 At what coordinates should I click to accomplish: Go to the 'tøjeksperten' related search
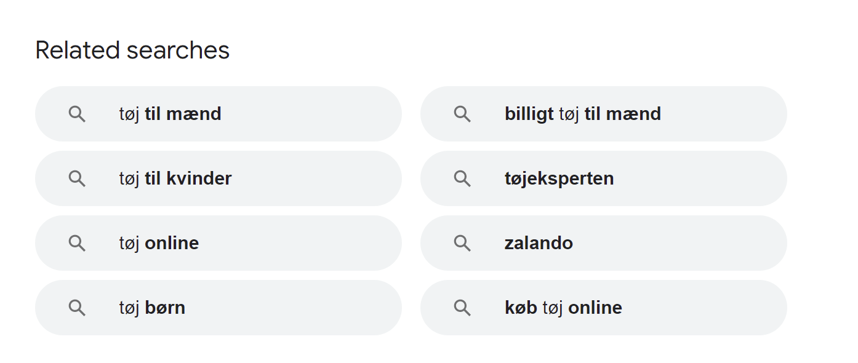coord(559,178)
